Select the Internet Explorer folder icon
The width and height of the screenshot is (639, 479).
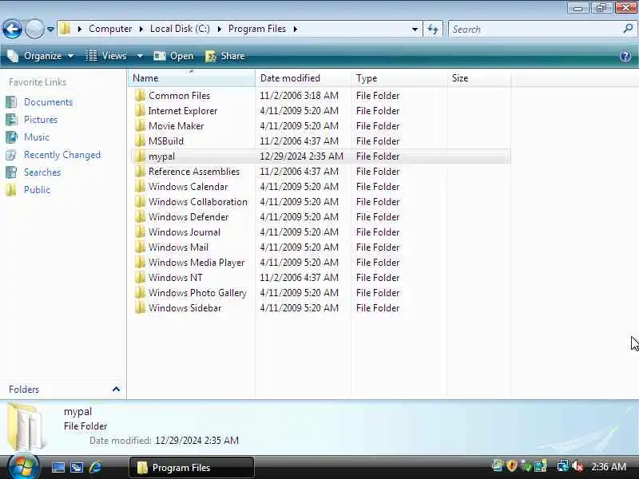pyautogui.click(x=140, y=111)
